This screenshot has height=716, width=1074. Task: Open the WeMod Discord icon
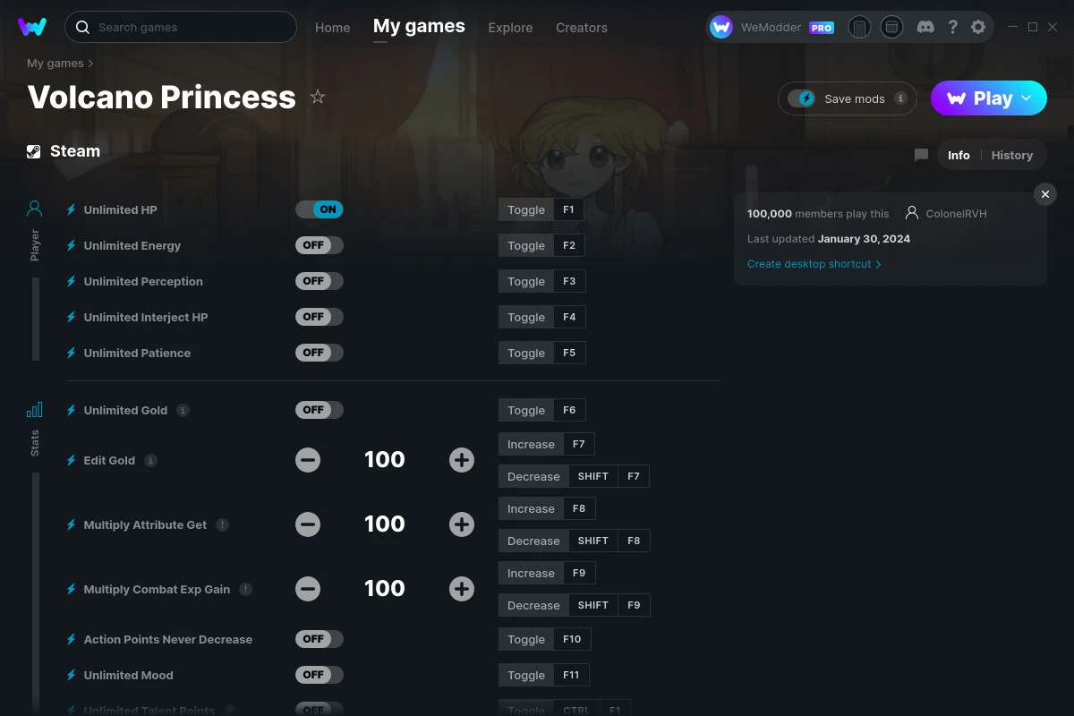pos(925,27)
